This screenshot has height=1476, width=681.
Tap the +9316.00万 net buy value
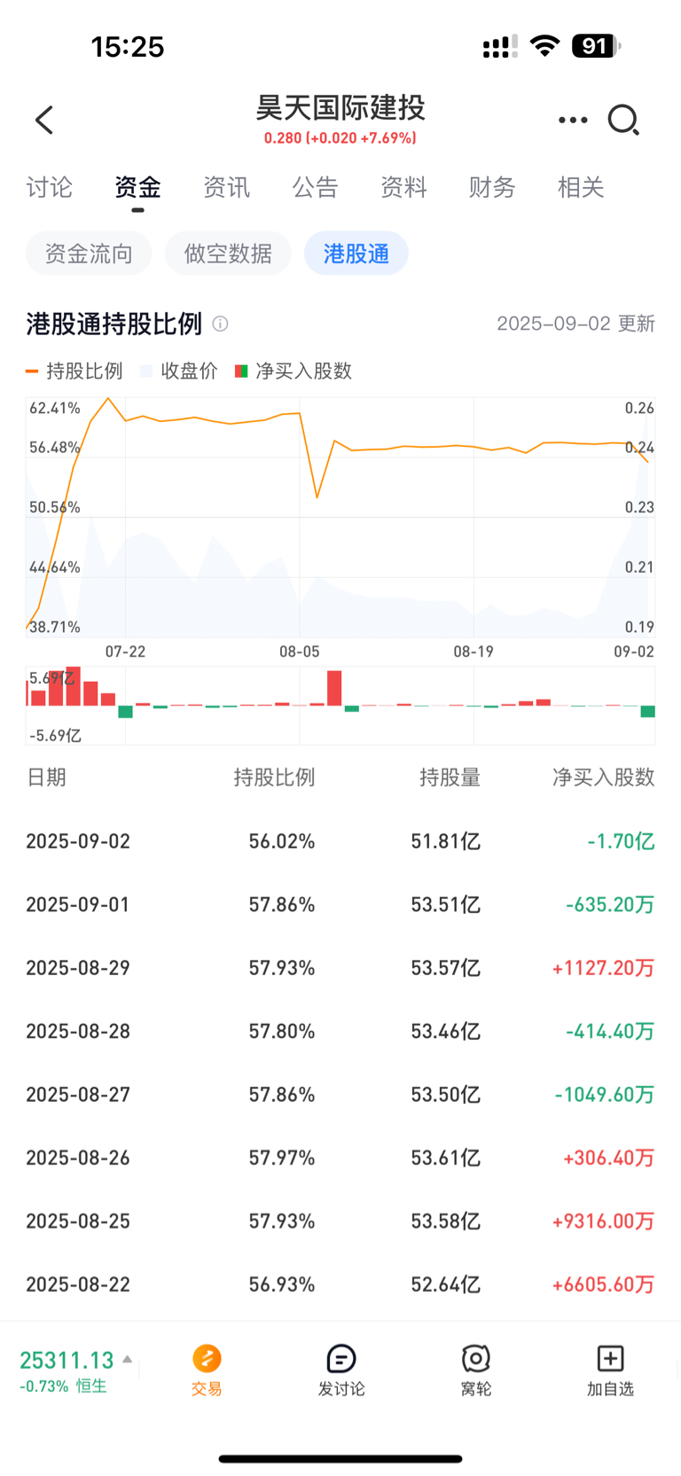604,1222
